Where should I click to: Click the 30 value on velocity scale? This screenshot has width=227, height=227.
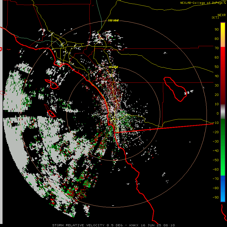click(x=217, y=86)
